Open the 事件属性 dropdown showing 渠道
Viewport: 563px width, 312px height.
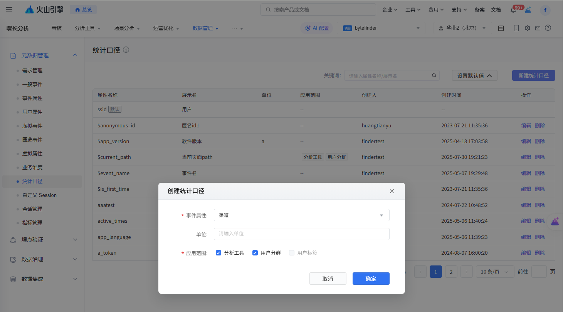coord(301,215)
